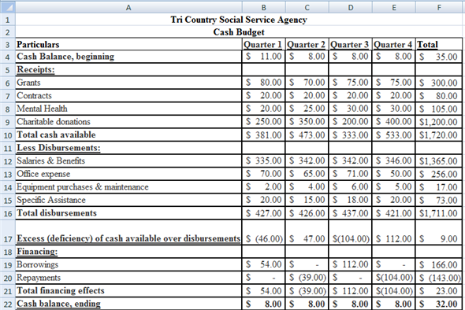Click Specific Assistance total $73.00
465x310 pixels.
coord(439,200)
